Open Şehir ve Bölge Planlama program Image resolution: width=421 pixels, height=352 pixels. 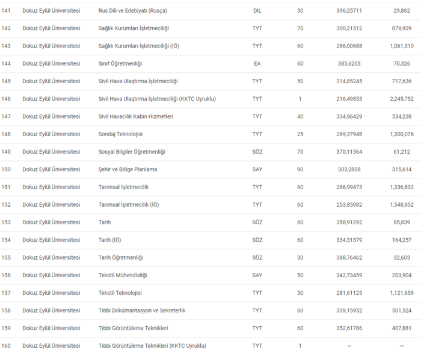coord(128,169)
